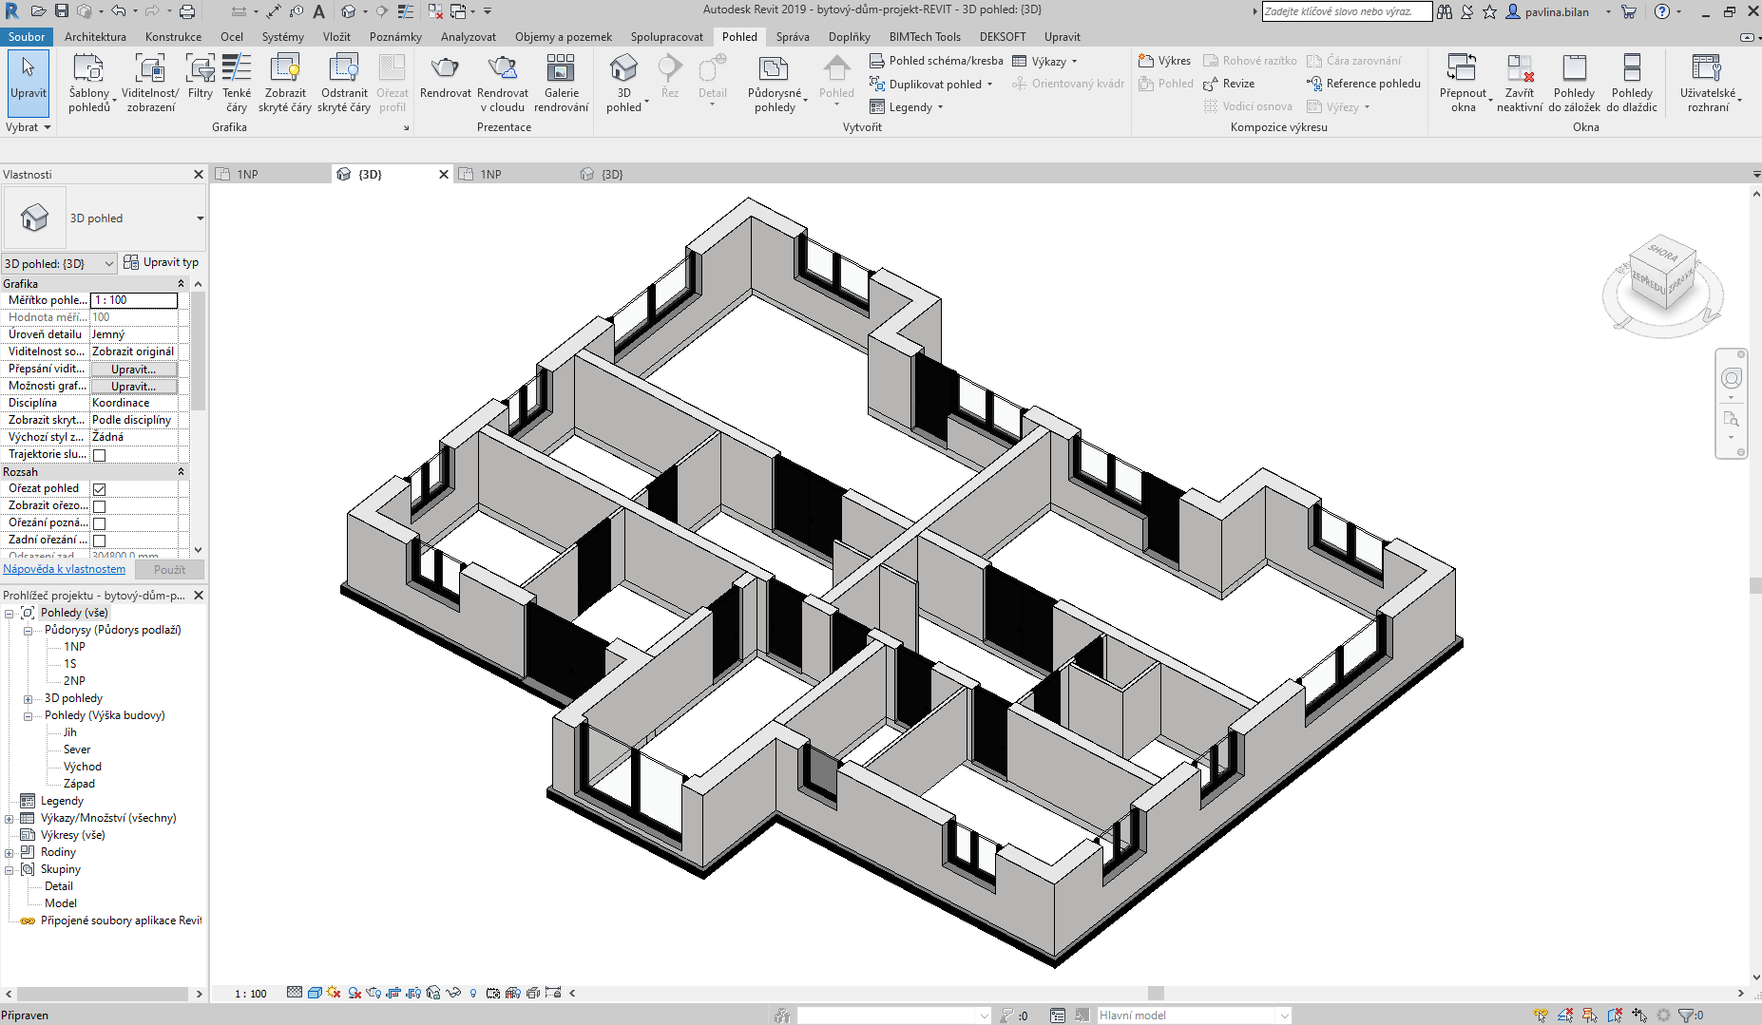Click the 3D pohled house icon
Screen dimensions: 1762x1025
coord(623,68)
